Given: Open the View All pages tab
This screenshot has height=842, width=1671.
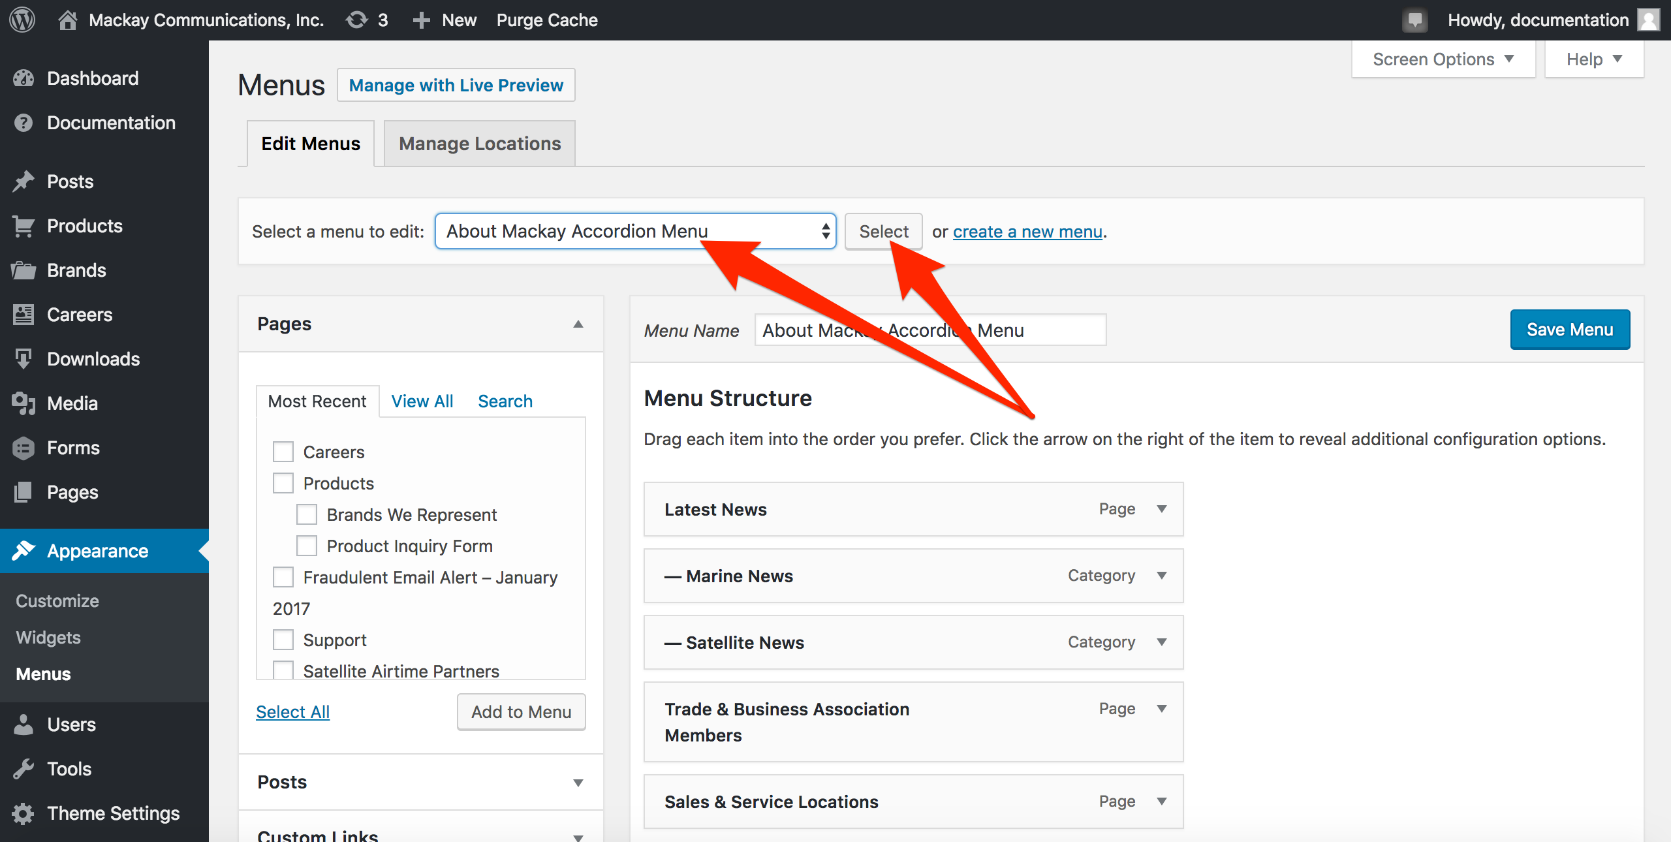Looking at the screenshot, I should pyautogui.click(x=422, y=401).
